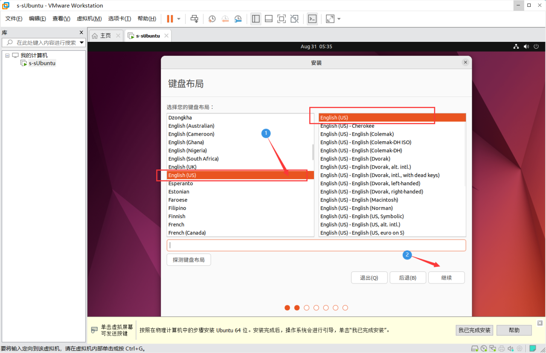The image size is (546, 353).
Task: Click the Ubuntu network indicator icon
Action: click(x=516, y=47)
